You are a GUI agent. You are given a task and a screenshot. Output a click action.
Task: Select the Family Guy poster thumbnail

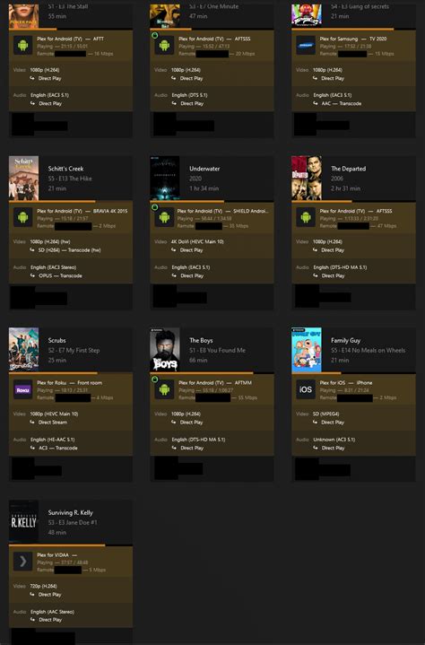307,350
